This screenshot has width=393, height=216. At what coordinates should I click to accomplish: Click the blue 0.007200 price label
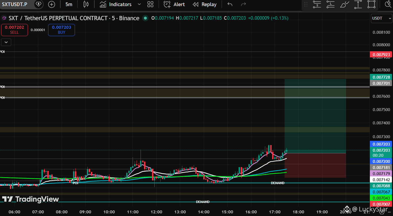click(x=381, y=161)
